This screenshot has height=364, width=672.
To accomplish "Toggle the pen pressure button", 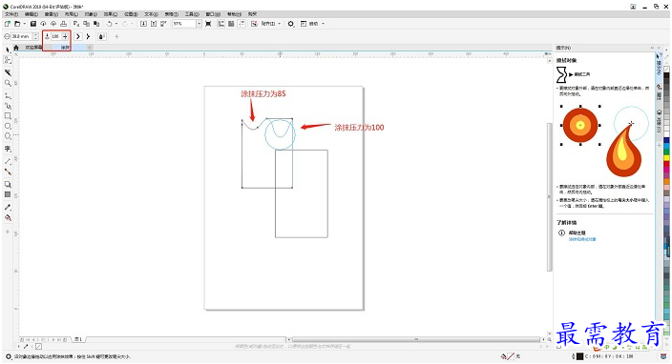I will tap(102, 37).
